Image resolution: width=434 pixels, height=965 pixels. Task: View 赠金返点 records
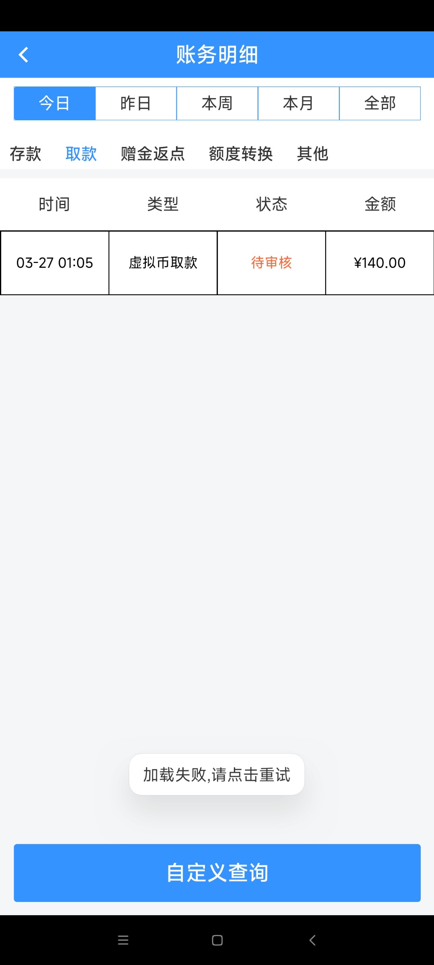pos(153,154)
